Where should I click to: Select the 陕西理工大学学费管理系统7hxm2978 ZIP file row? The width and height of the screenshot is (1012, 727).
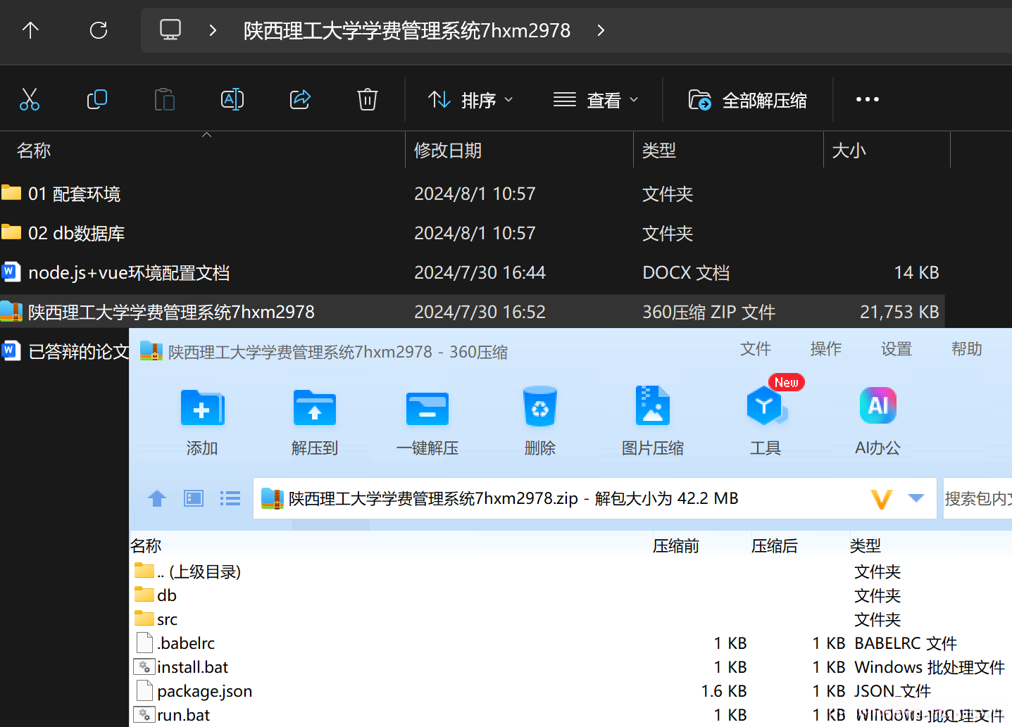click(x=472, y=312)
